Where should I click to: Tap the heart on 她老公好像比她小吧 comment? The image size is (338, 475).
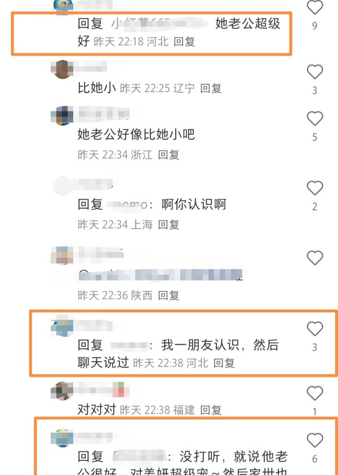pyautogui.click(x=315, y=118)
